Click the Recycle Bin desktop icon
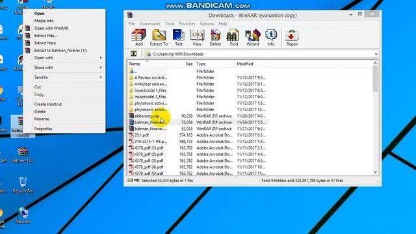416x234 pixels. 23,185
